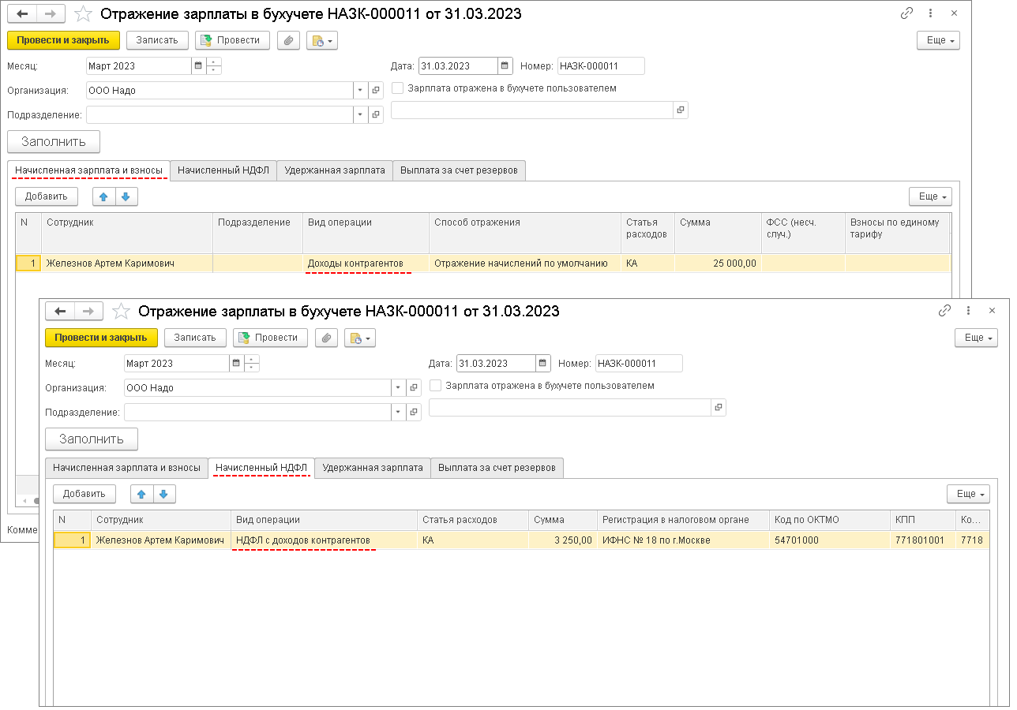Open the three-dot menu in the front window title
This screenshot has height=710, width=1017.
[x=968, y=311]
